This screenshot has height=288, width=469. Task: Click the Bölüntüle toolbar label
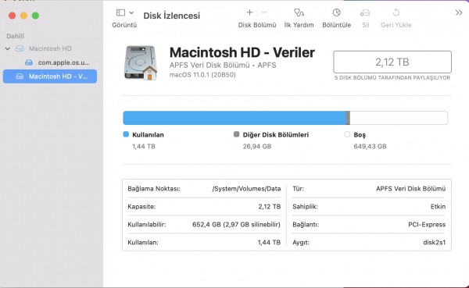[x=336, y=25]
